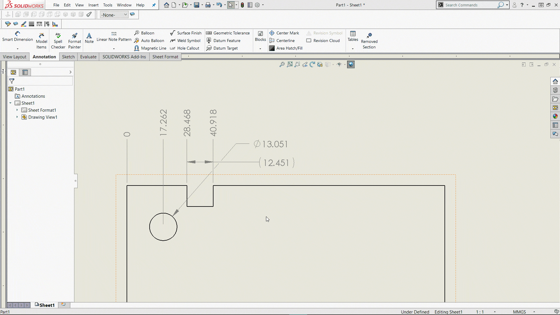Screen dimensions: 560x315
Task: Switch to the FeatureManager design tree pane
Action: coord(13,72)
